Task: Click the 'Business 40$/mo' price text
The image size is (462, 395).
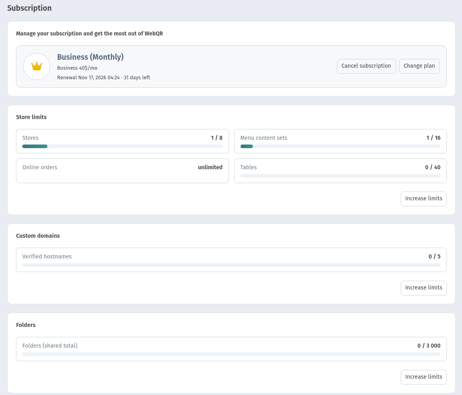Action: [77, 68]
